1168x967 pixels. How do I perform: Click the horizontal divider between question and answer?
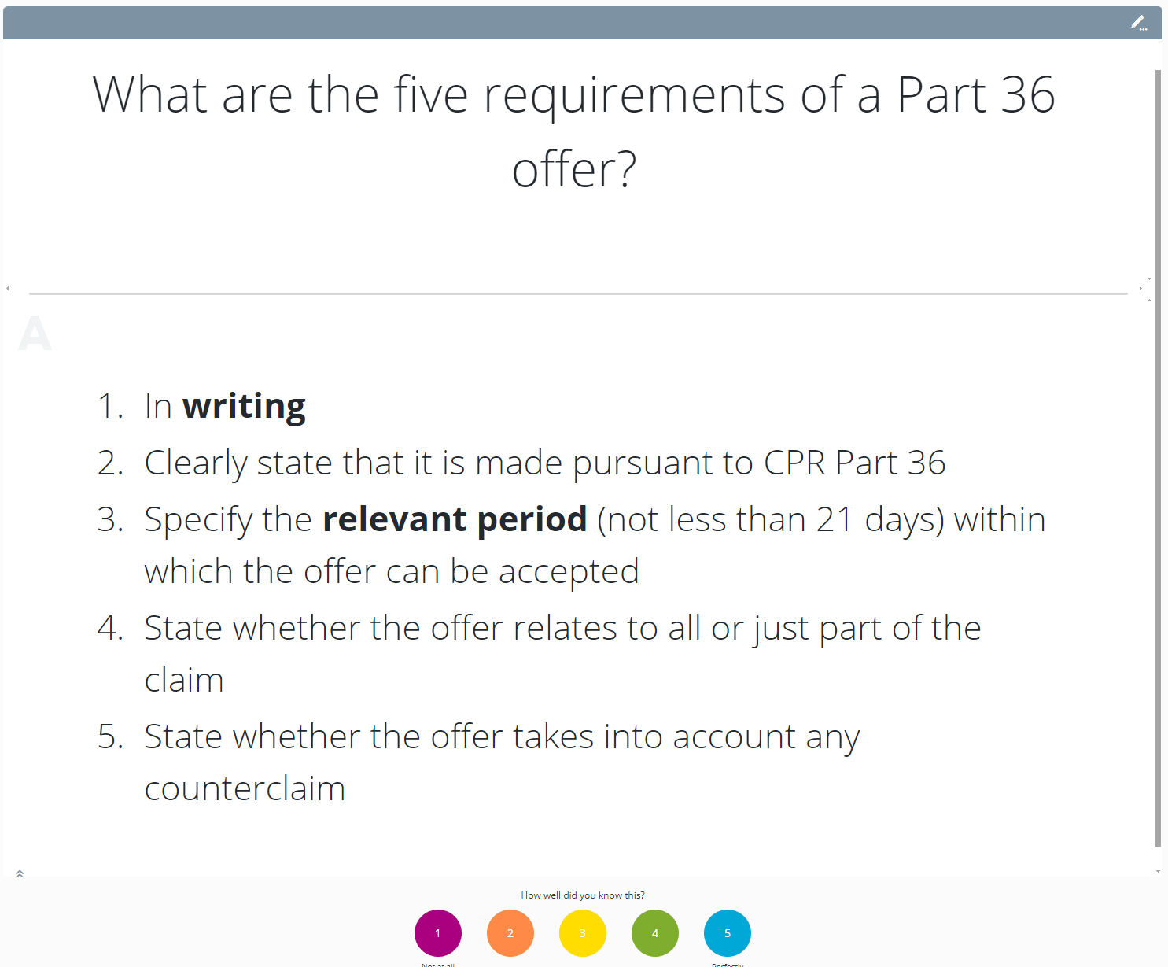pos(578,293)
